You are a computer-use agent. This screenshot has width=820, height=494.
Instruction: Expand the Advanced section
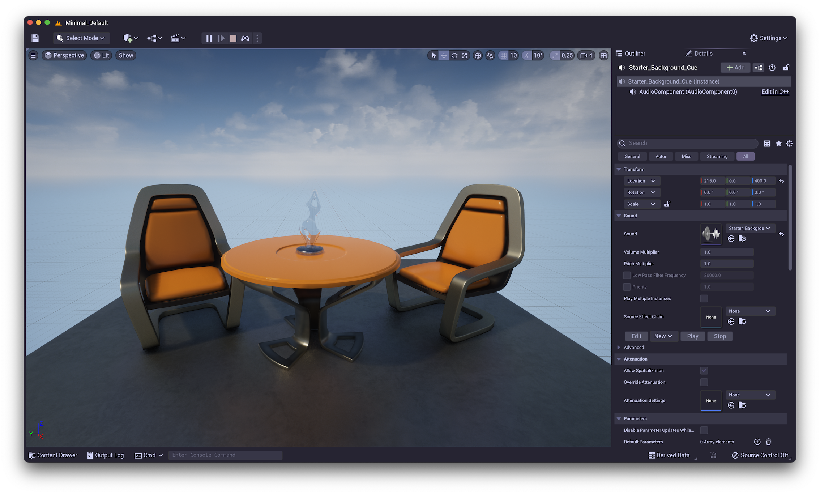pos(619,347)
